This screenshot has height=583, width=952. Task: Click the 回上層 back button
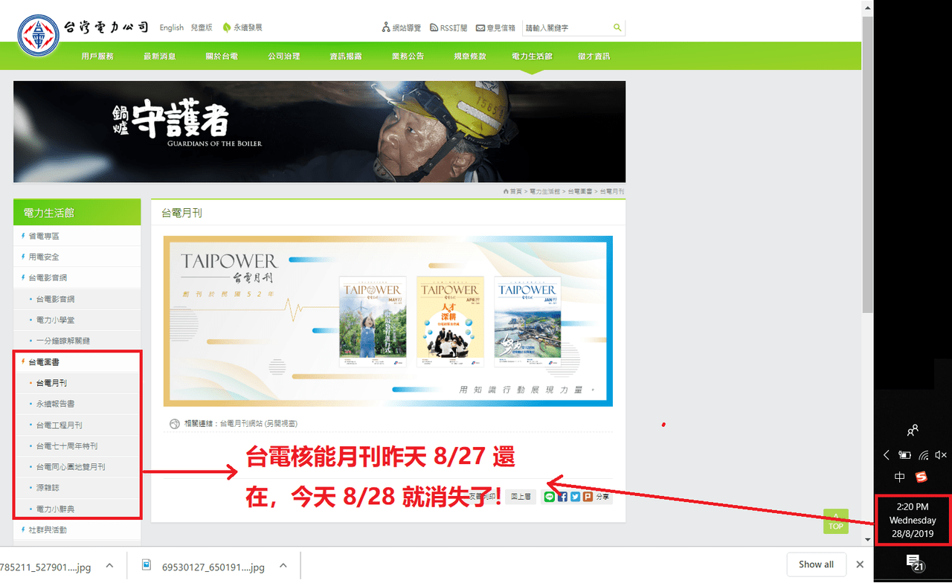(521, 497)
